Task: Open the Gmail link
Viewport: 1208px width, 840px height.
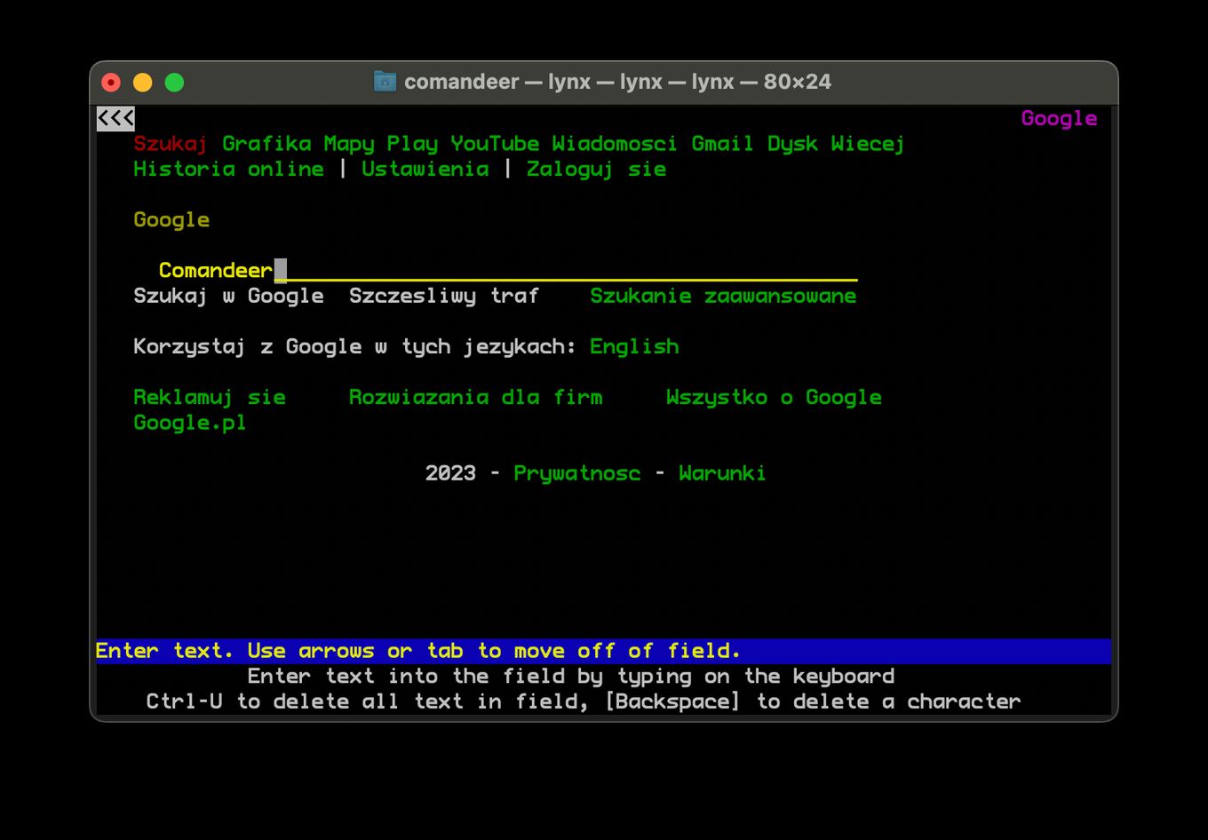Action: point(723,144)
